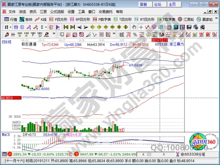Image resolution: width=220 pixels, height=165 pixels.
Task: Expand the candlestick style dropdown arrow
Action: pos(46,27)
